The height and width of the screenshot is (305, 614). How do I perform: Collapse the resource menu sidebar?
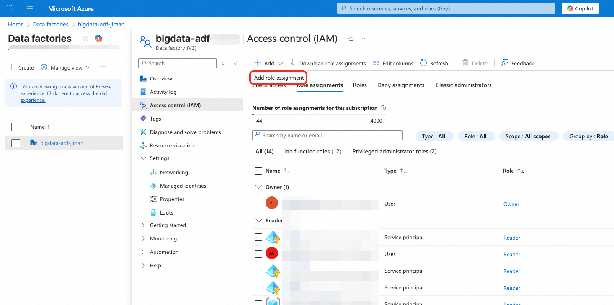point(236,63)
